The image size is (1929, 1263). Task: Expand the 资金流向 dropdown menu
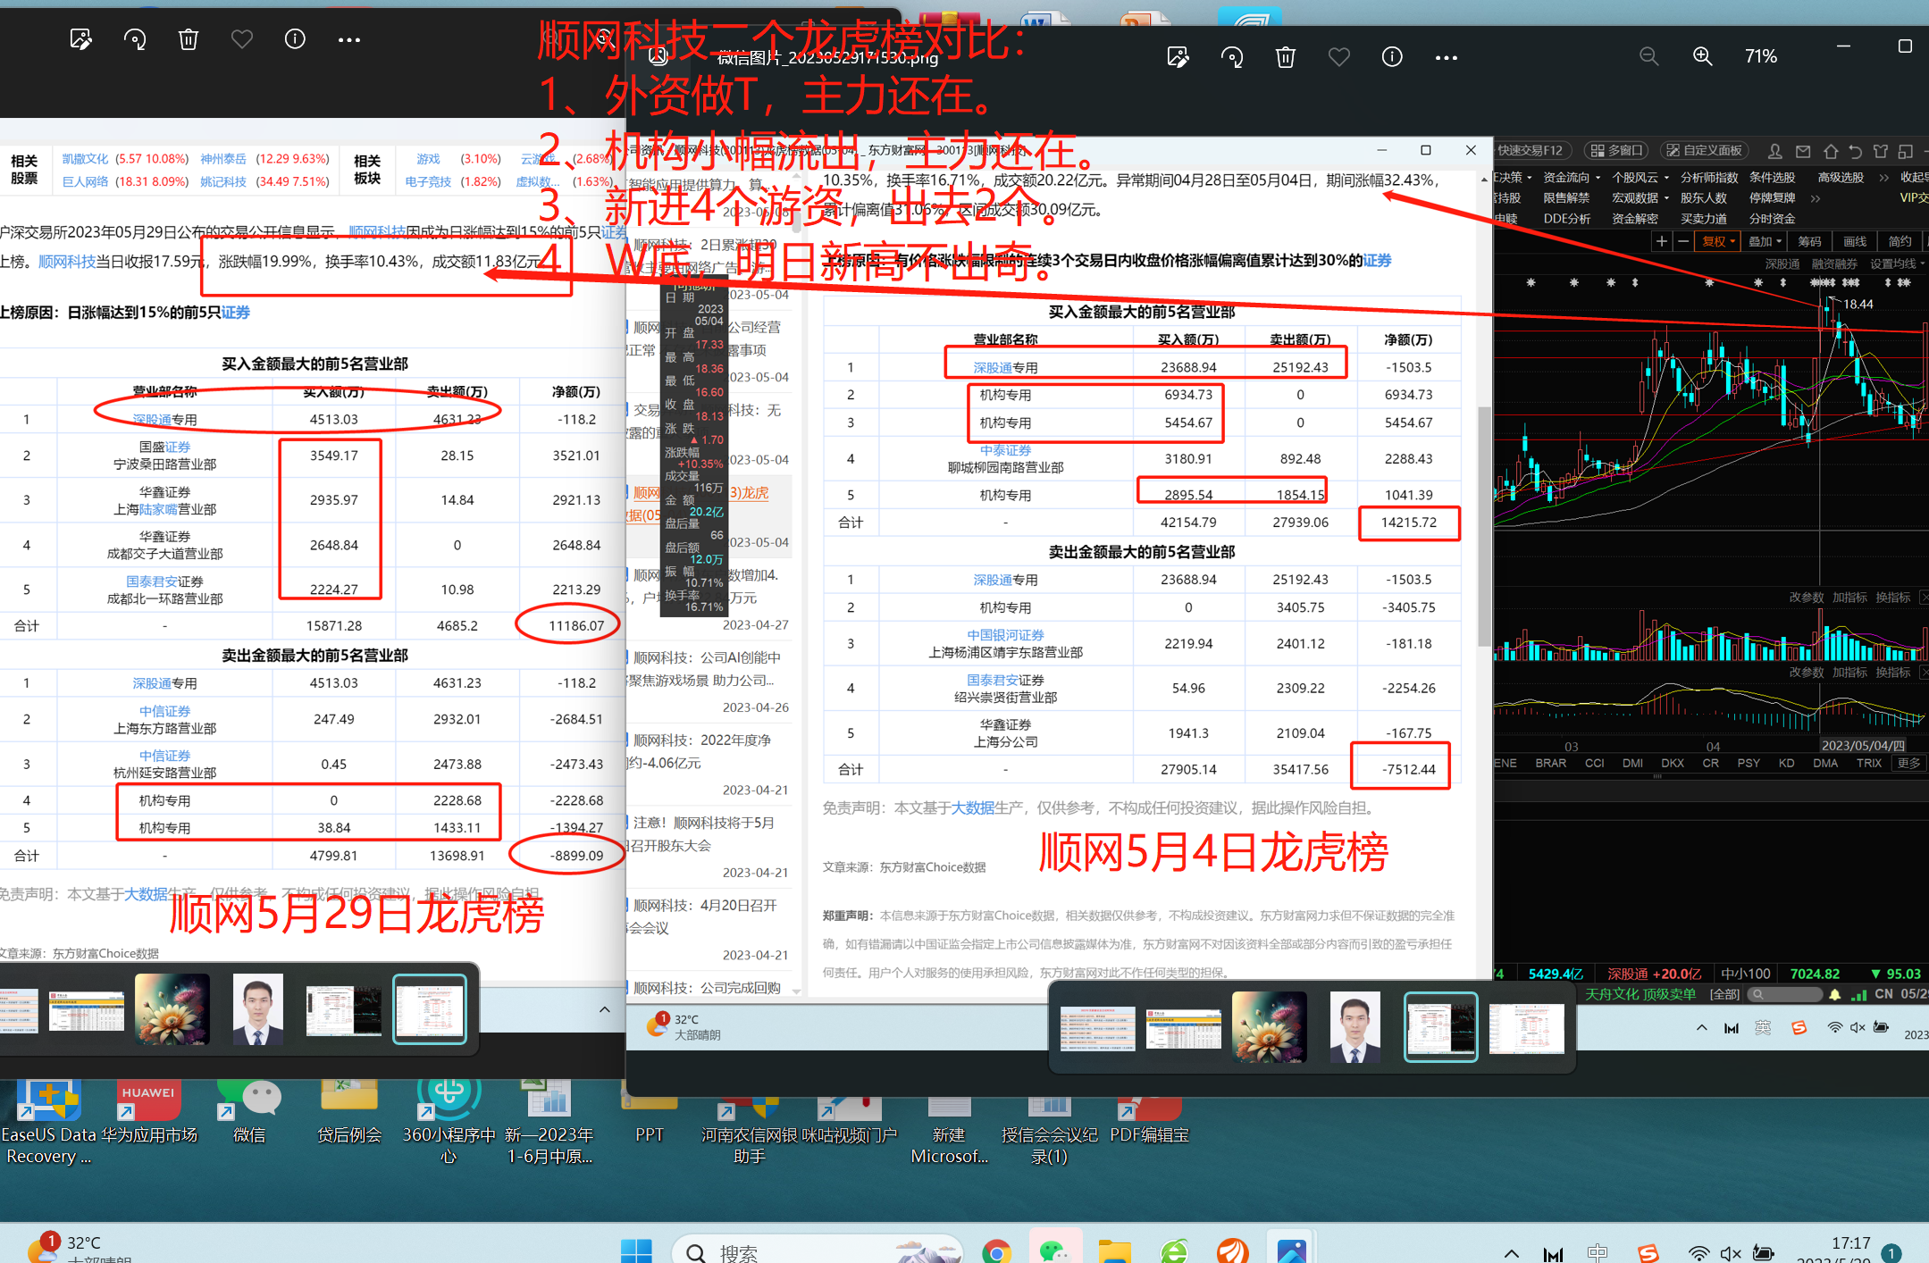tap(1572, 177)
